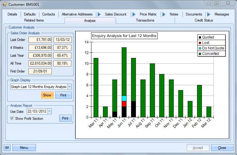Click the blue arrow icon beside Sales Discount
The width and height of the screenshot is (237, 155).
point(99,14)
